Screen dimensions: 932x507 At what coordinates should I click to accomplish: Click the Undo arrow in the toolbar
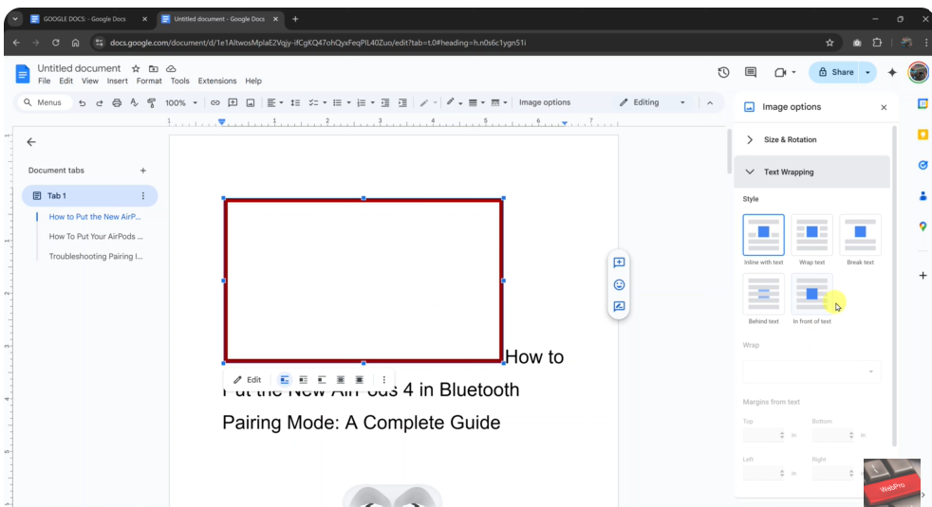(x=82, y=102)
